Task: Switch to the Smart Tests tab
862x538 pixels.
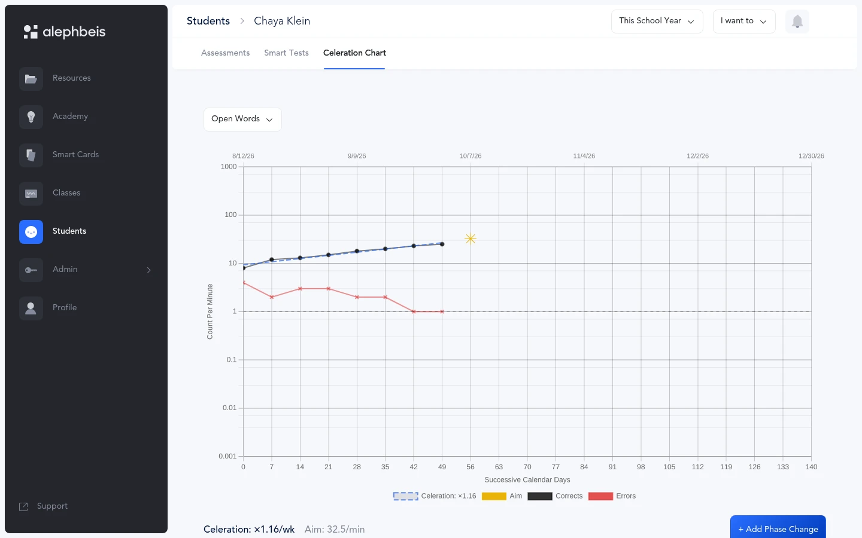Action: click(x=287, y=53)
